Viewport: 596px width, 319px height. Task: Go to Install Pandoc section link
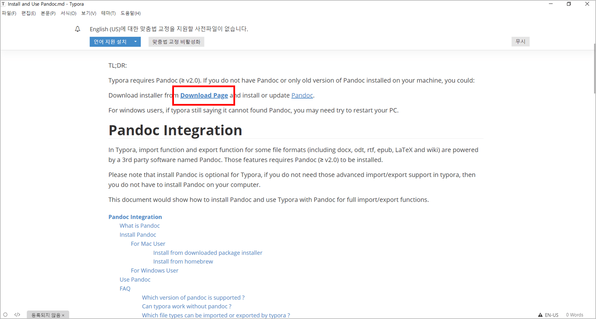tap(138, 235)
